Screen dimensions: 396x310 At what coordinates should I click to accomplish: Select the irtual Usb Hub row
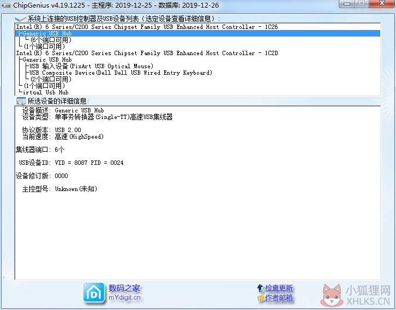pyautogui.click(x=198, y=92)
